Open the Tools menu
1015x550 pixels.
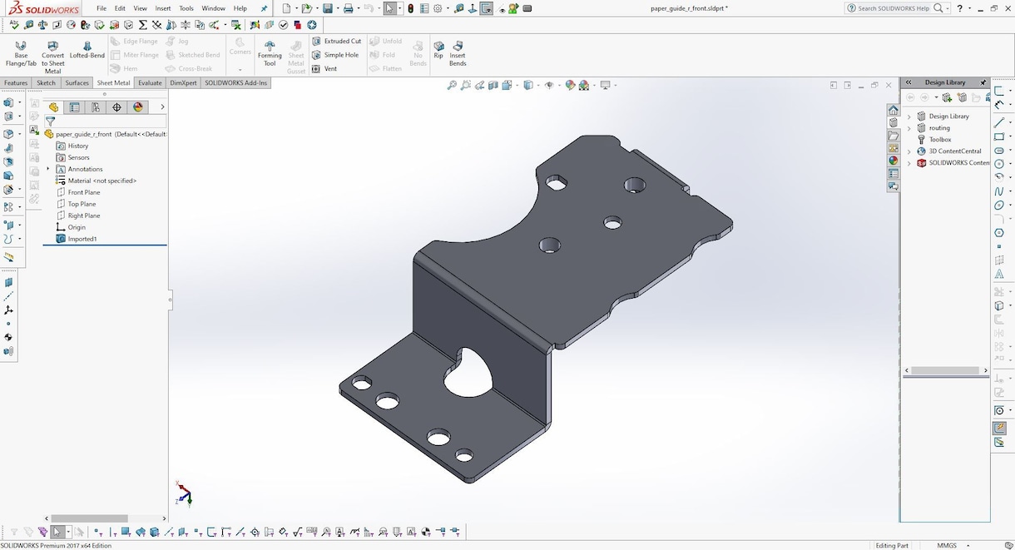[186, 8]
